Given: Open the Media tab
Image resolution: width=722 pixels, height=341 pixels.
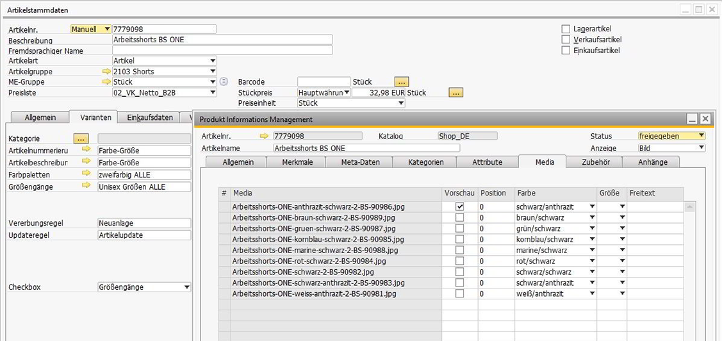Looking at the screenshot, I should [543, 162].
